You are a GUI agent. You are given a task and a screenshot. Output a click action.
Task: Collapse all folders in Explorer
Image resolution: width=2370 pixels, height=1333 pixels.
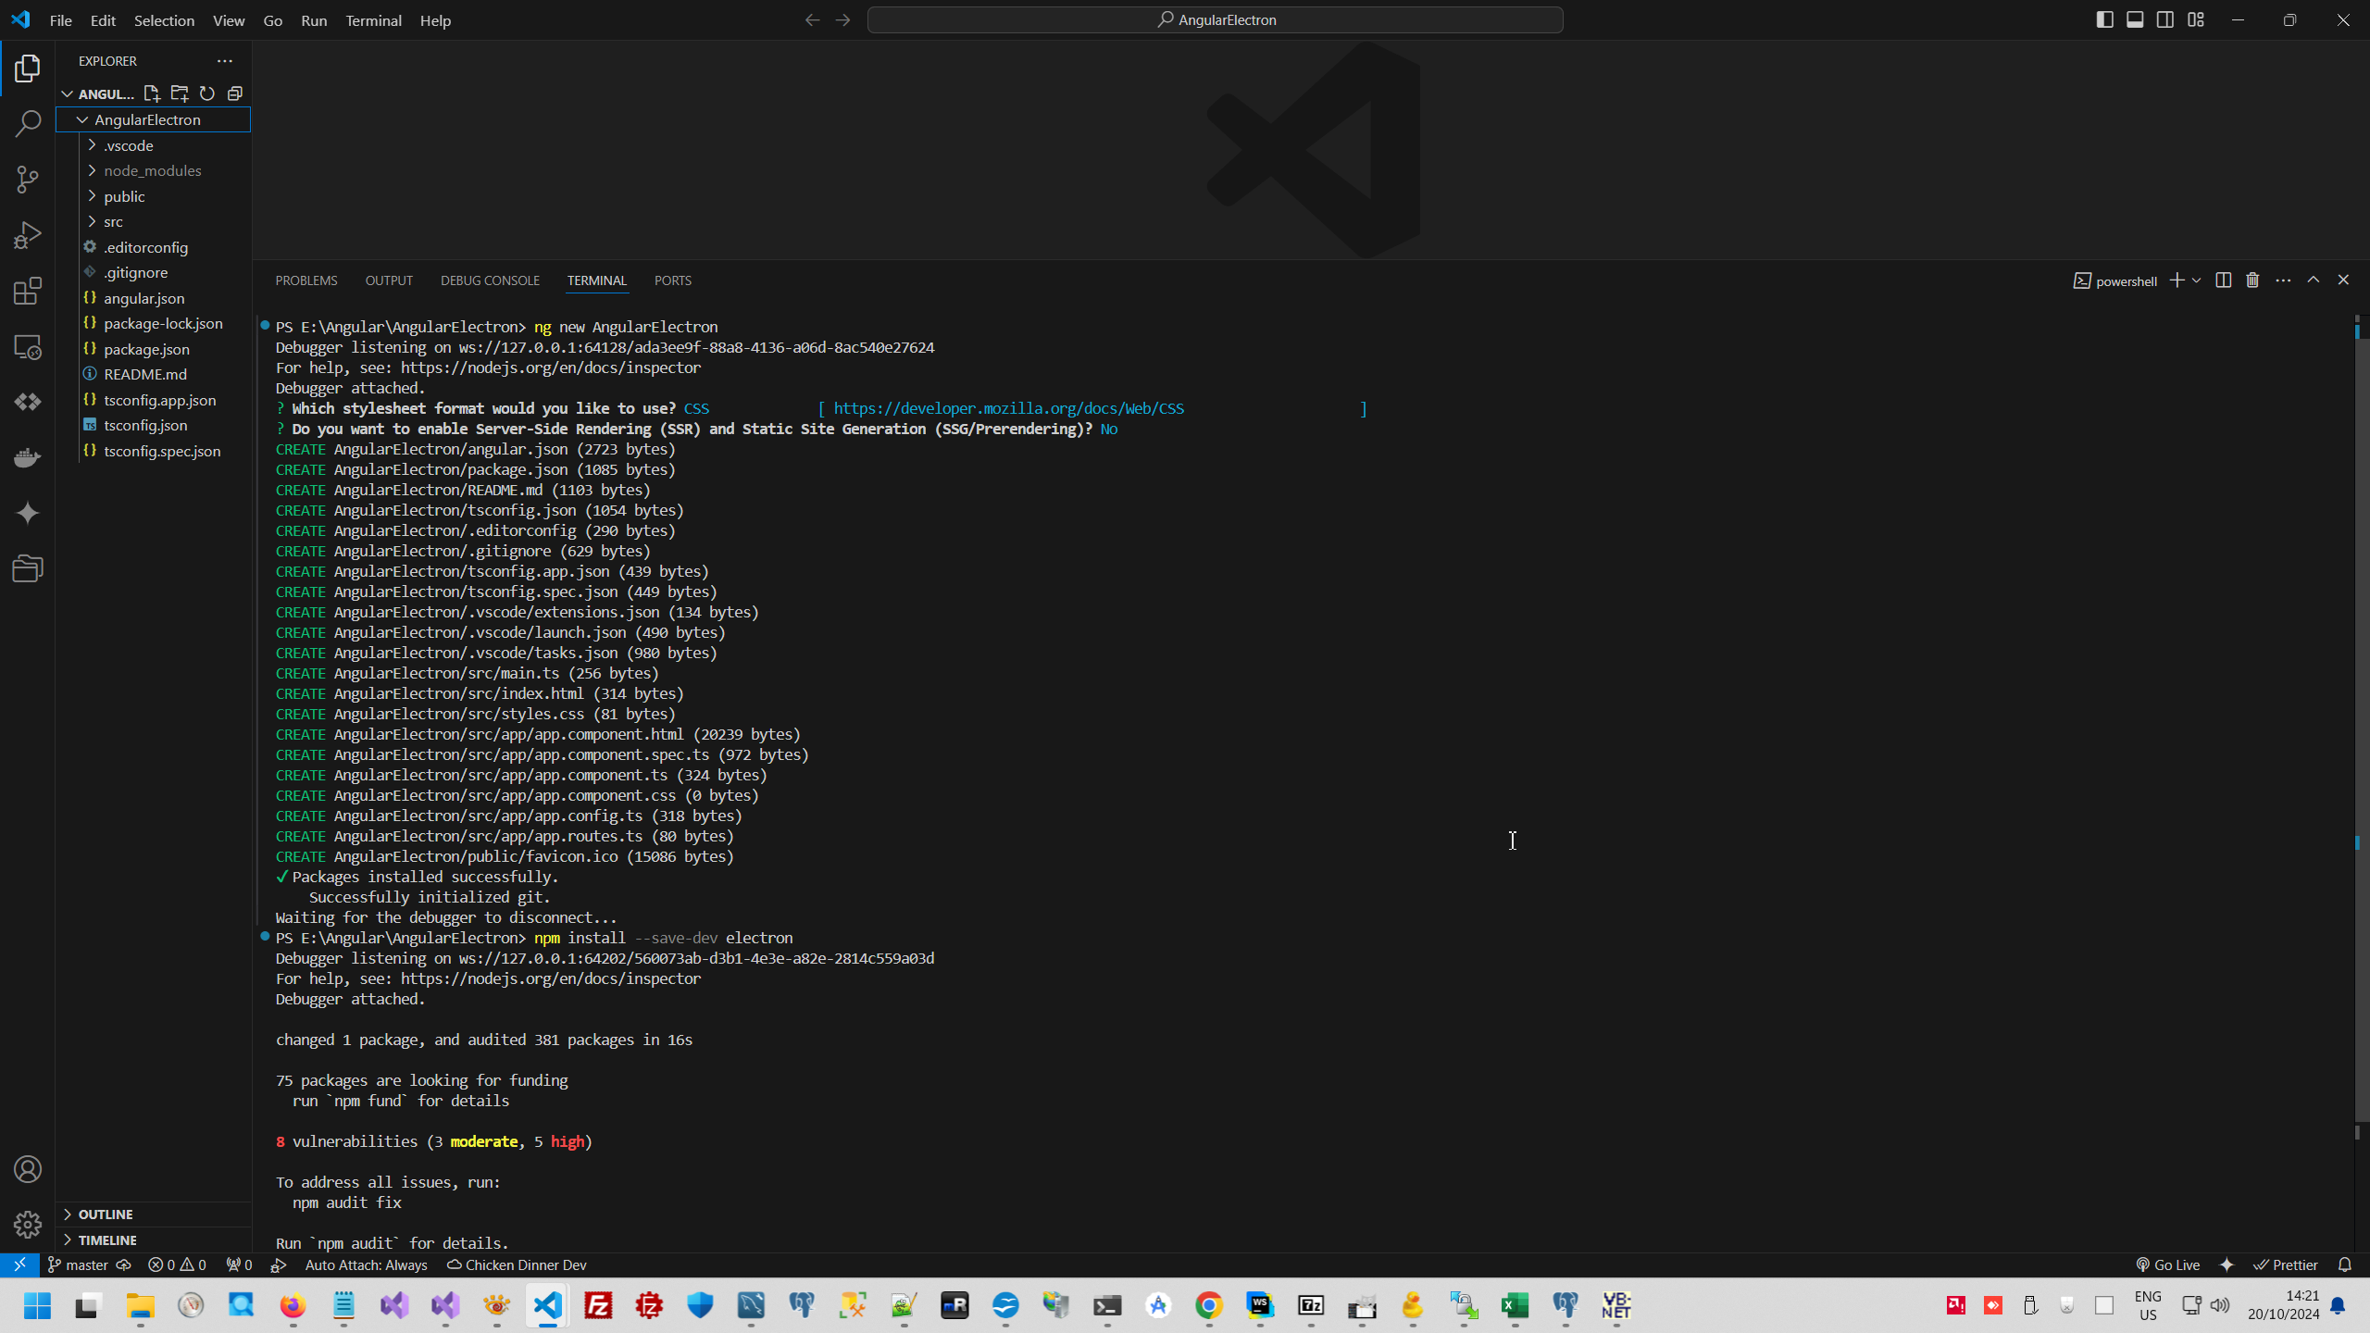pyautogui.click(x=235, y=93)
